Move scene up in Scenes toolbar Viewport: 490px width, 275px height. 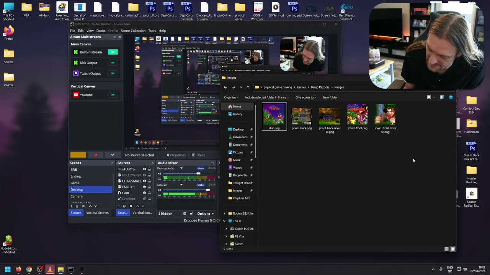(90, 206)
